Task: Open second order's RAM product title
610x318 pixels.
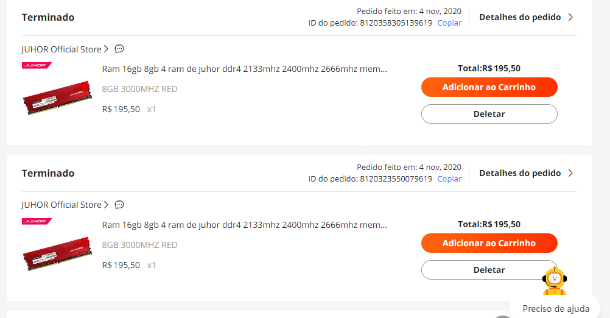Action: 244,225
